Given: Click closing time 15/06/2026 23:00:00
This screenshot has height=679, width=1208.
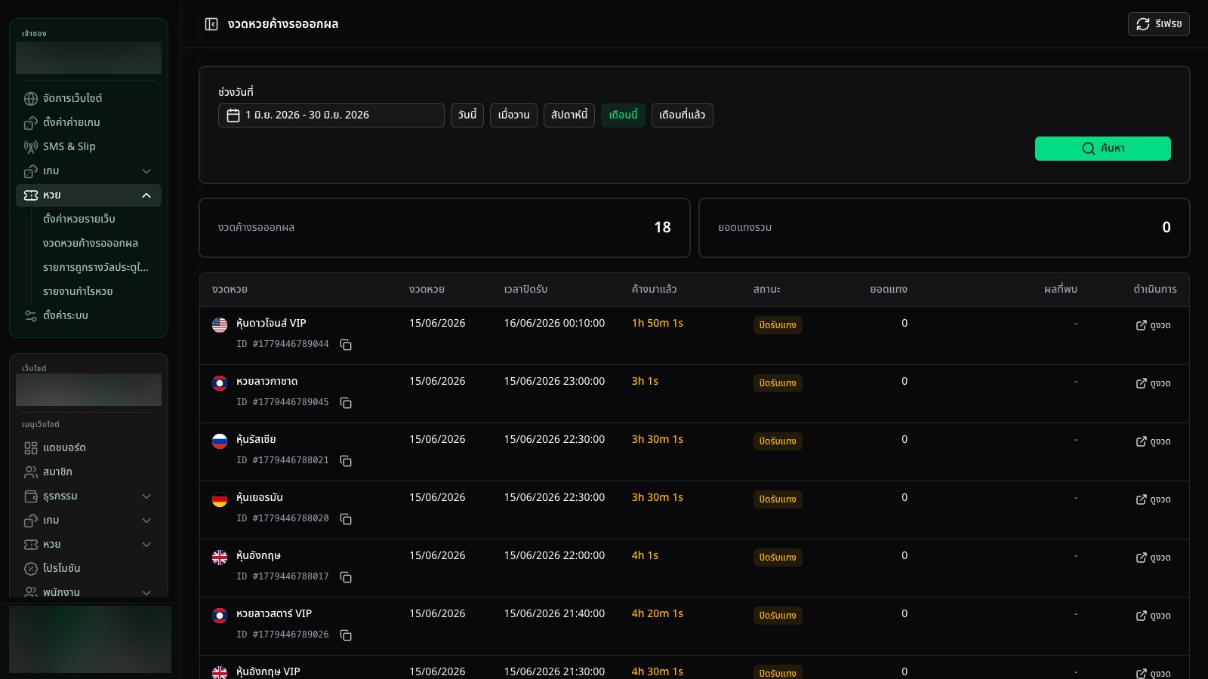Looking at the screenshot, I should pyautogui.click(x=554, y=381).
